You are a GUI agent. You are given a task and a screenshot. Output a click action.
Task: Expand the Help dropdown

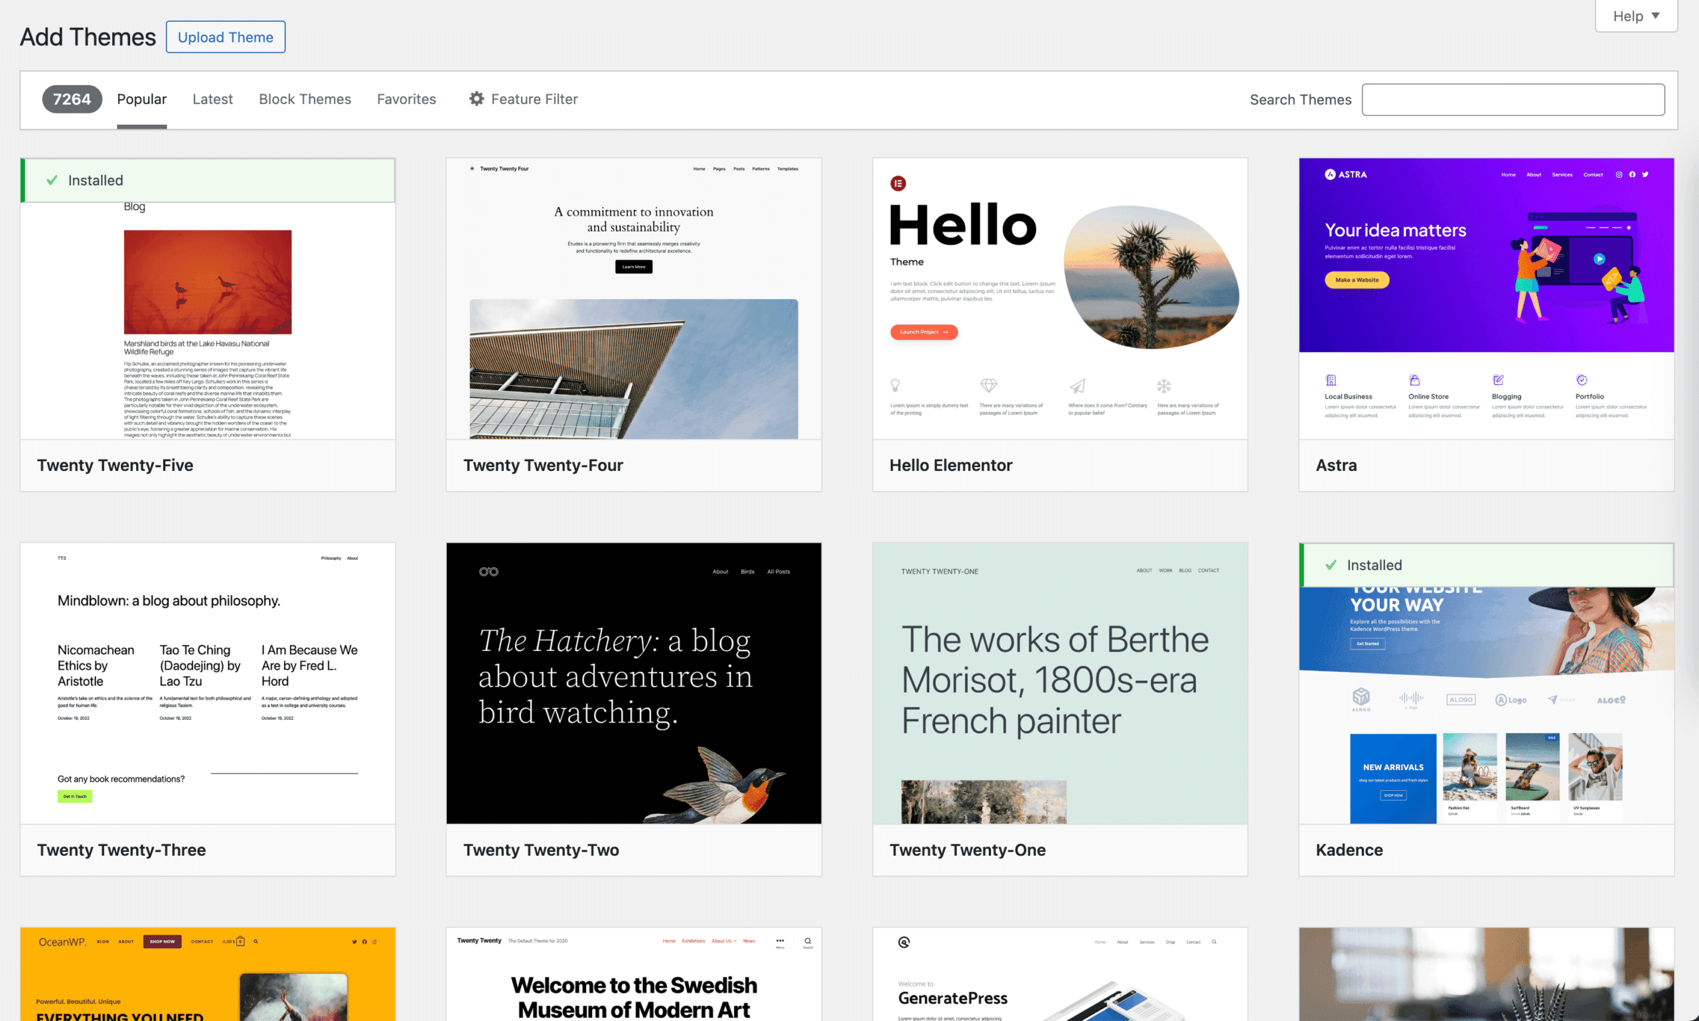(x=1636, y=16)
